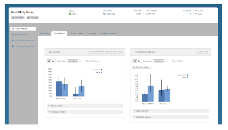
Task: Click Marriott swatch in Task Success legend
Action: click(x=102, y=72)
